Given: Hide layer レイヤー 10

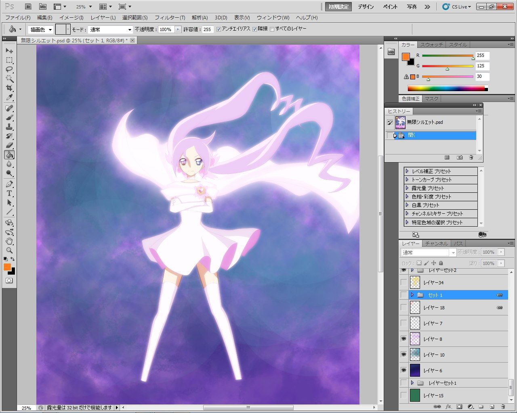Looking at the screenshot, I should tap(404, 355).
